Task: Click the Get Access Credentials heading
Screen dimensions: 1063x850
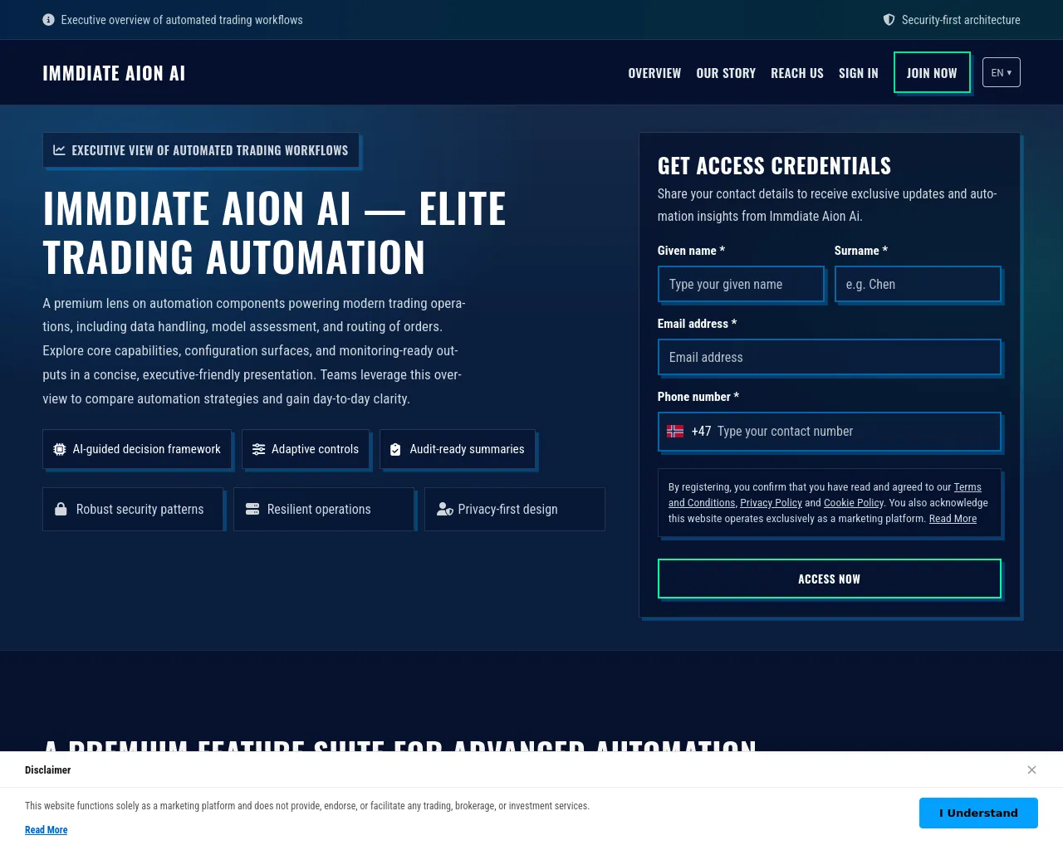Action: click(x=774, y=166)
